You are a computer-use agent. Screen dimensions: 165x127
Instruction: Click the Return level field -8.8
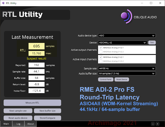(37, 84)
